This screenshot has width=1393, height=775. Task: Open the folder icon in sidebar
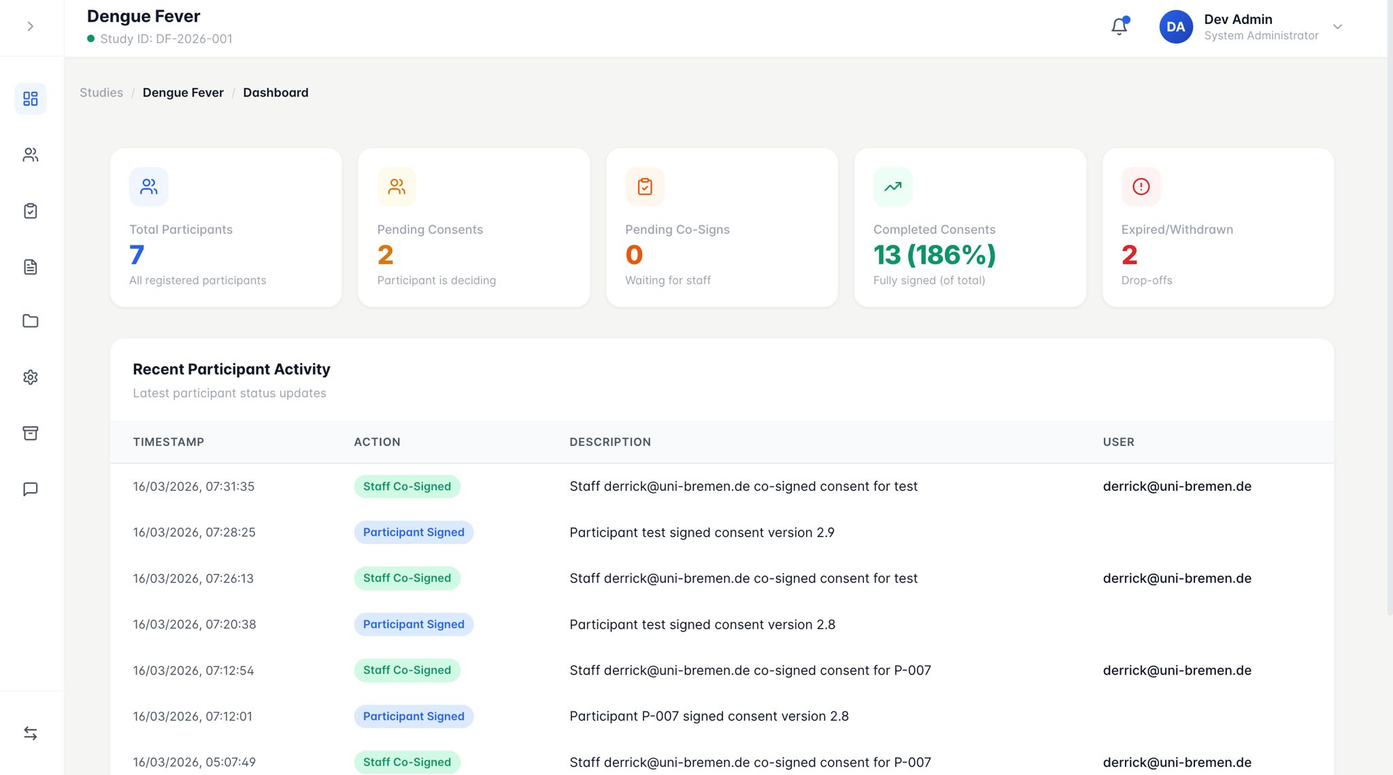pyautogui.click(x=31, y=321)
